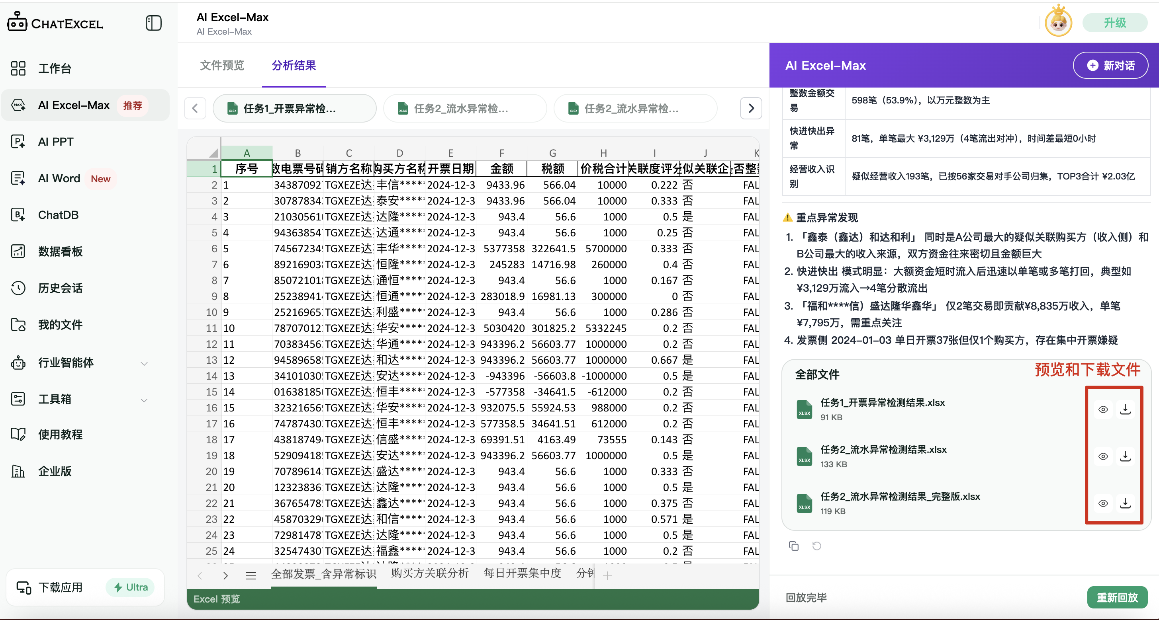Click the Ultra badge
Viewport: 1159px width, 620px height.
coord(131,587)
